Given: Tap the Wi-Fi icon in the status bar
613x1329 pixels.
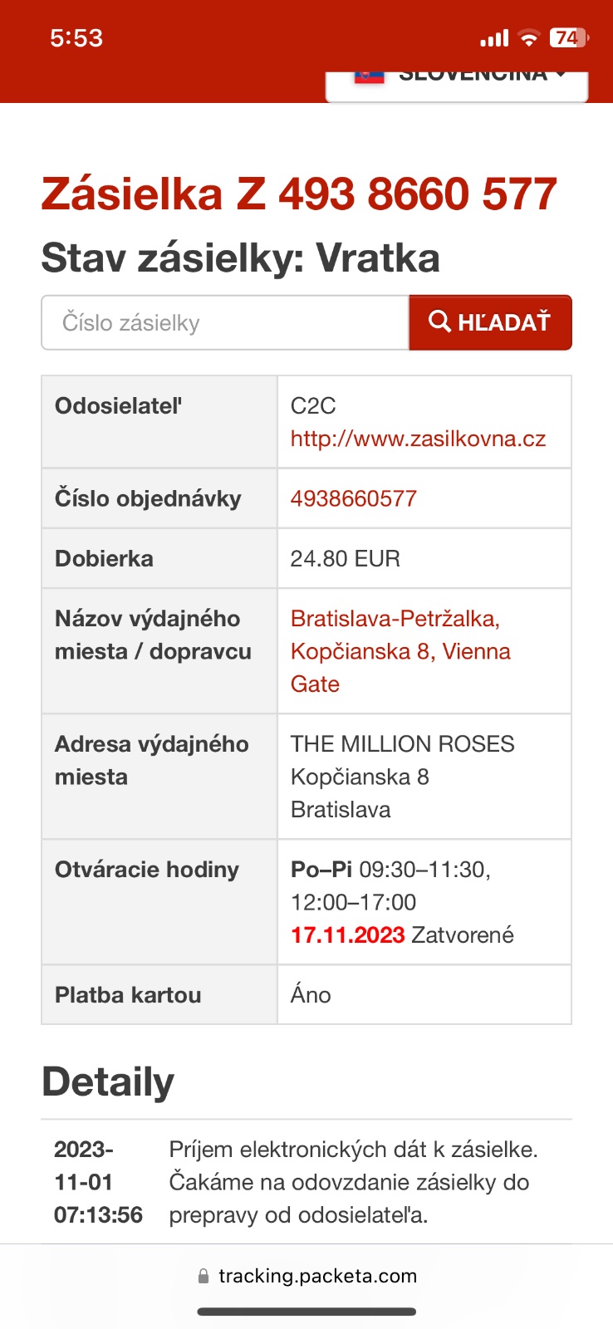Looking at the screenshot, I should pos(528,37).
